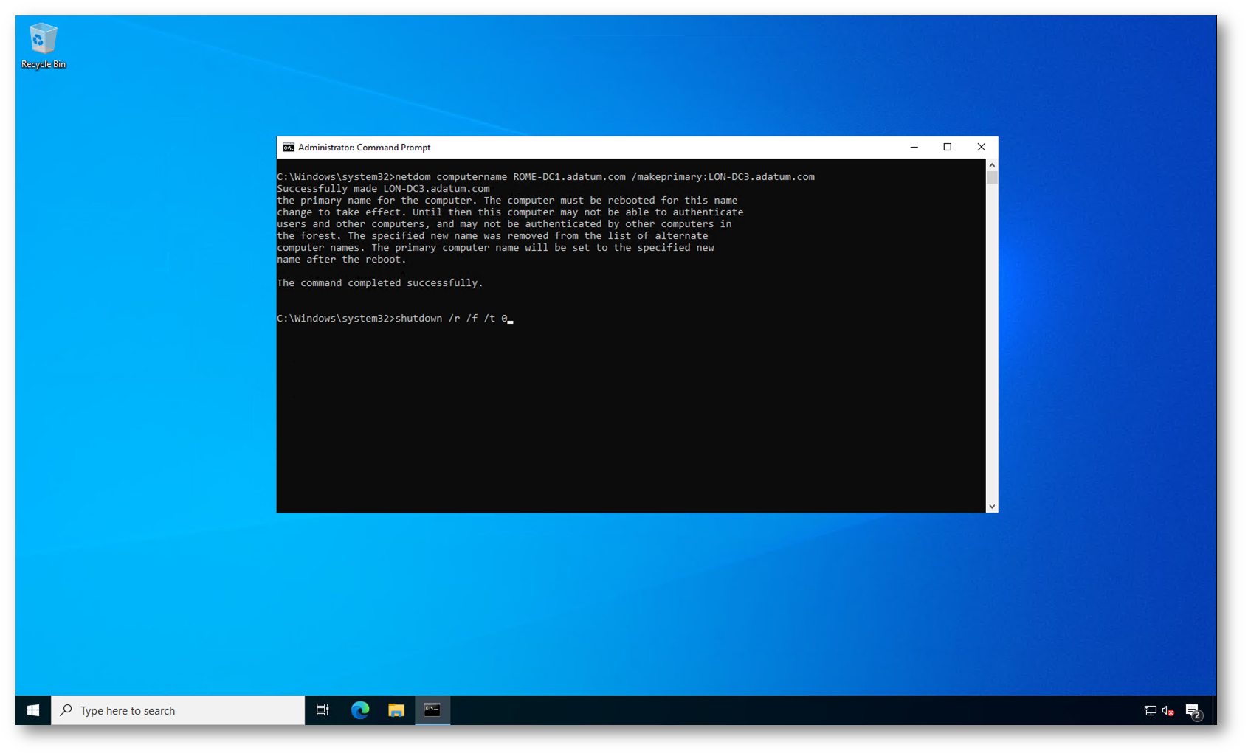Open the Action Center notifications icon

[1193, 711]
